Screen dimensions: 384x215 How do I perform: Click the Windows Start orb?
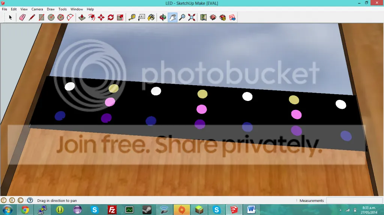tap(7, 210)
